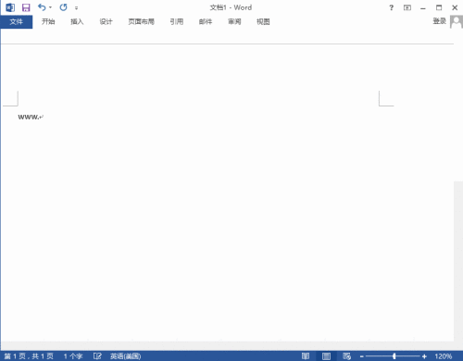Click the user account avatar icon

pyautogui.click(x=457, y=21)
